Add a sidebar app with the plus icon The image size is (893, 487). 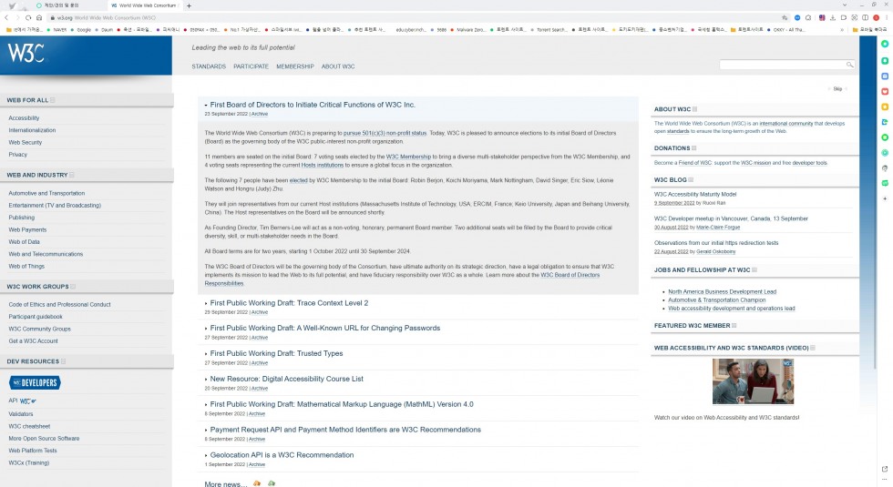pyautogui.click(x=885, y=198)
